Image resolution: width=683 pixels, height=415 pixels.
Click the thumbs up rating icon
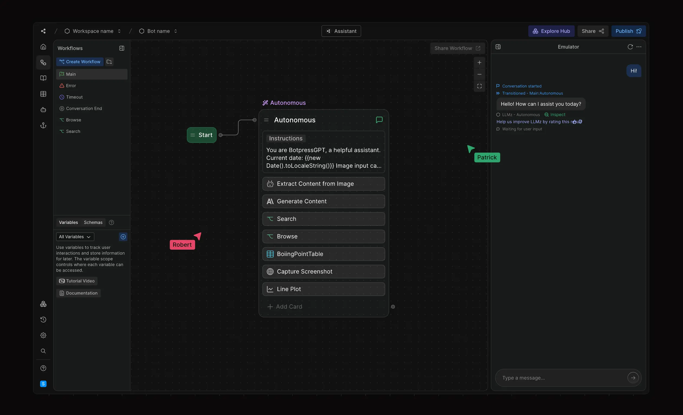574,122
